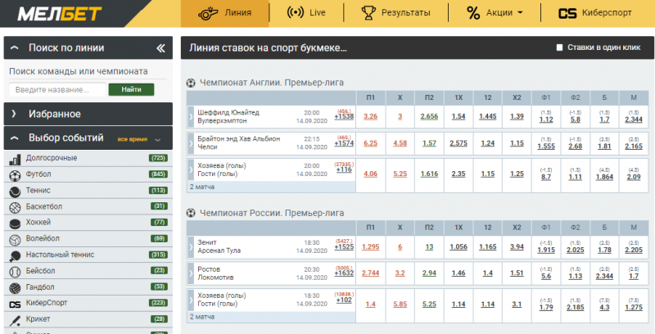This screenshot has width=655, height=334.
Task: Open the Результаты tab
Action: pyautogui.click(x=395, y=13)
